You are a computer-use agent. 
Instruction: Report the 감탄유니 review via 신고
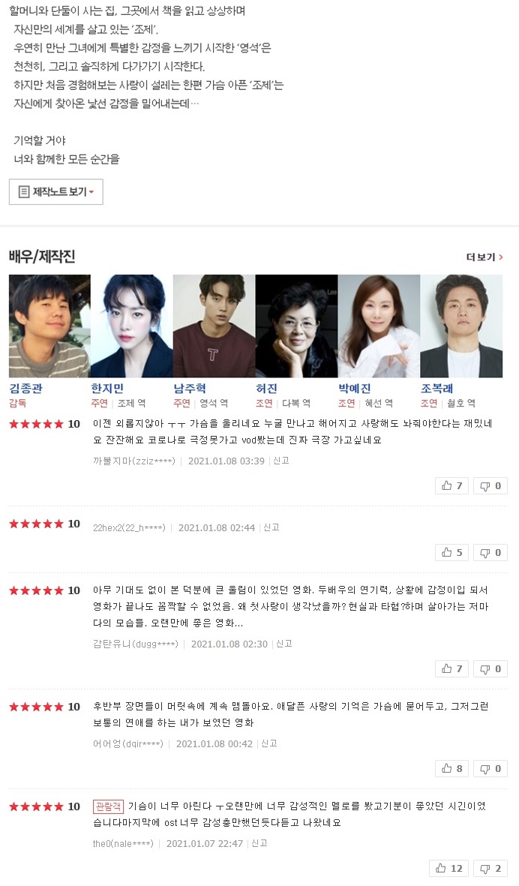(x=284, y=644)
